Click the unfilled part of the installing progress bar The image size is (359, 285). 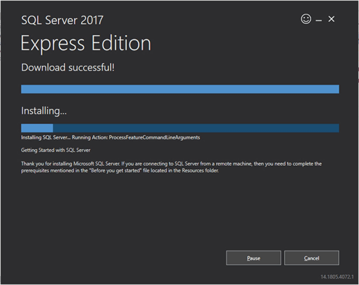click(196, 128)
